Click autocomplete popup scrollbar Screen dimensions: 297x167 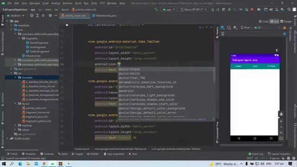coord(214,75)
